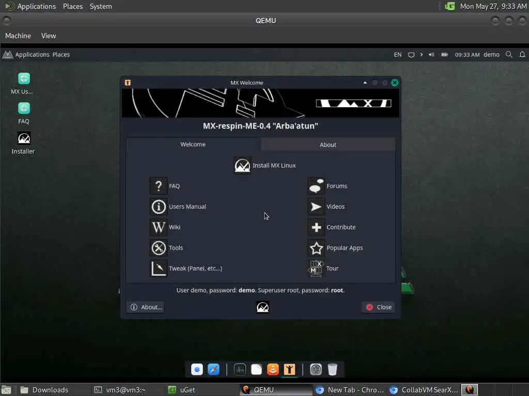
Task: Click the Close button in MX Welcome
Action: (378, 307)
